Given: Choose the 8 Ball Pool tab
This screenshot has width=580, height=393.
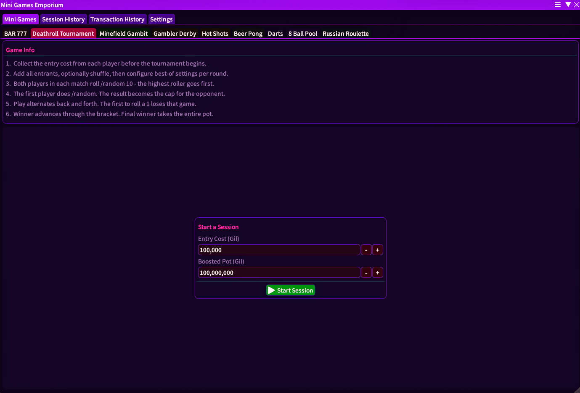Looking at the screenshot, I should (303, 34).
